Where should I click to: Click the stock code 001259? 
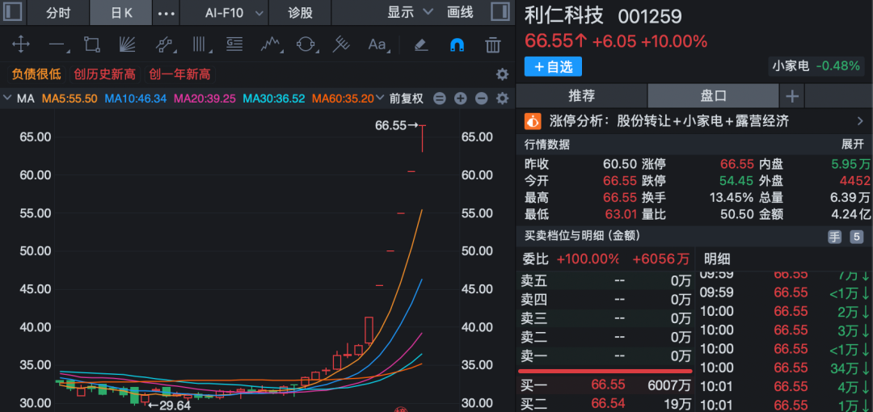[x=650, y=17]
